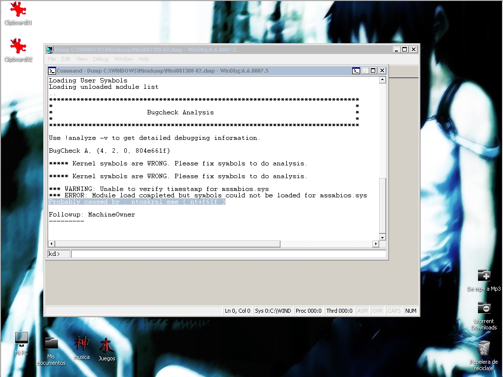Click the 'Use !analyze -v' hint line
The image size is (503, 377).
tap(154, 138)
